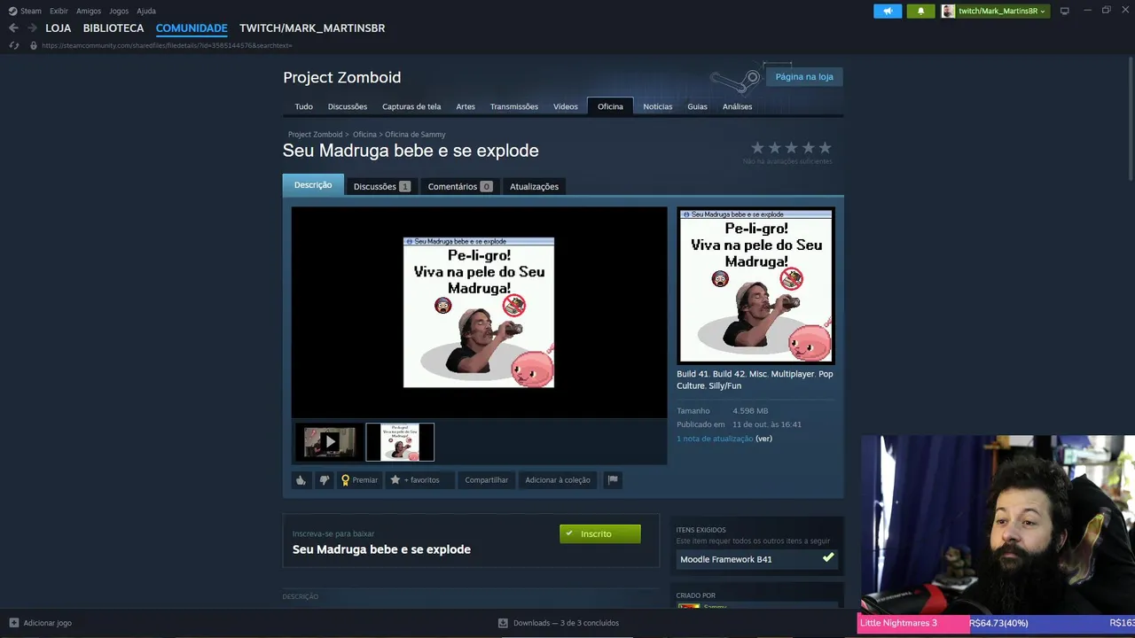Switch to the Descrição tab
Image resolution: width=1135 pixels, height=638 pixels.
(x=313, y=185)
